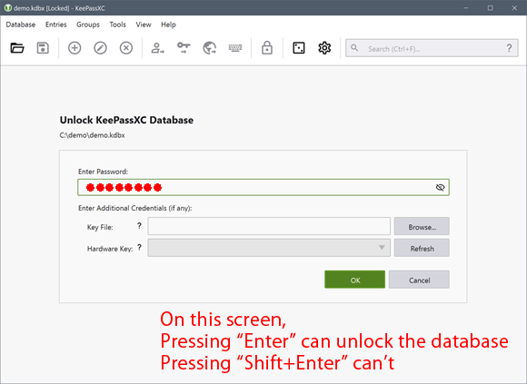Browse for a key file
This screenshot has width=527, height=384.
click(422, 226)
